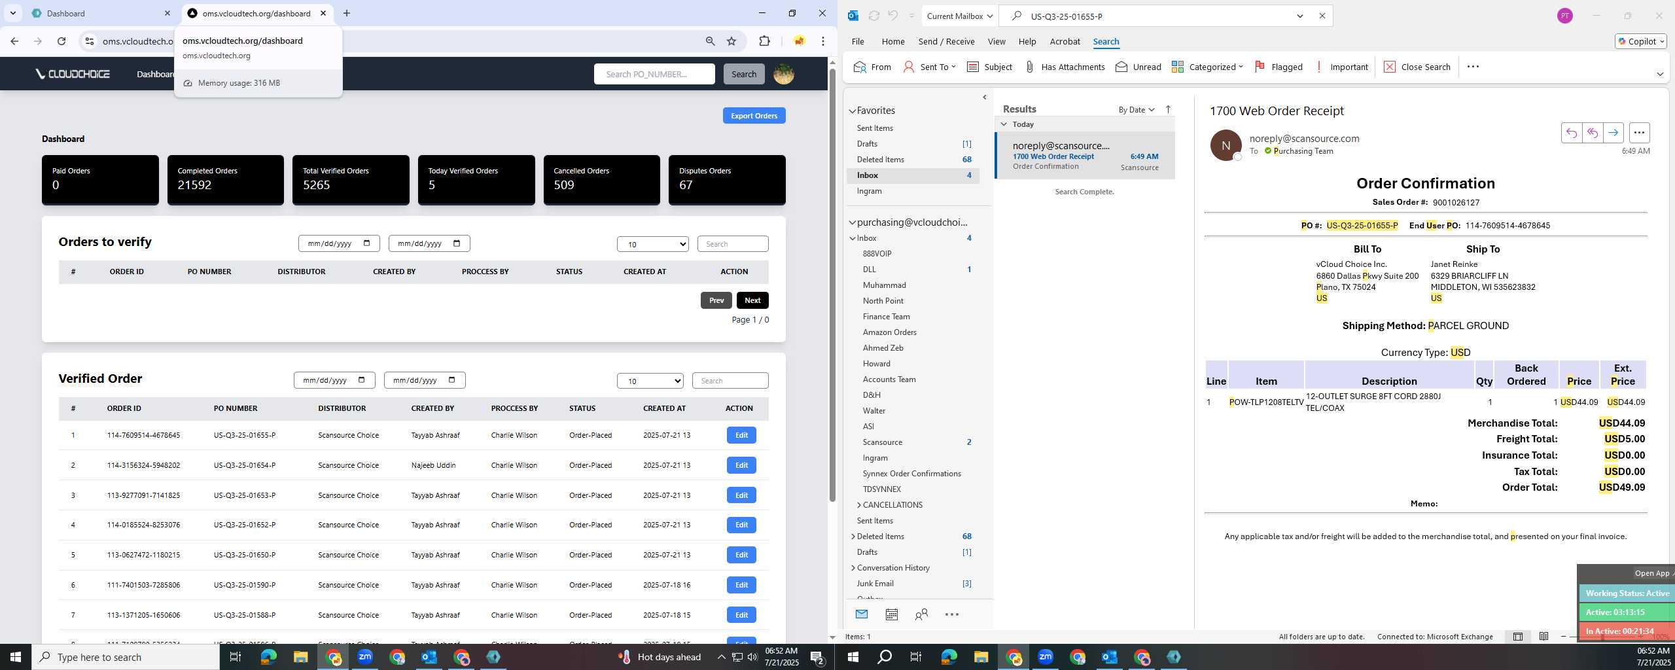Clear the Outlook search box X
1675x670 pixels.
coord(1322,16)
